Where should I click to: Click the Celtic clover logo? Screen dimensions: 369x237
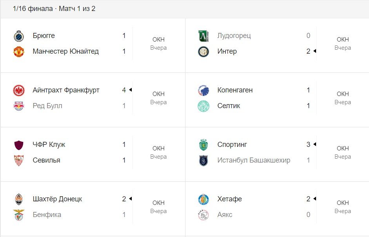point(204,106)
